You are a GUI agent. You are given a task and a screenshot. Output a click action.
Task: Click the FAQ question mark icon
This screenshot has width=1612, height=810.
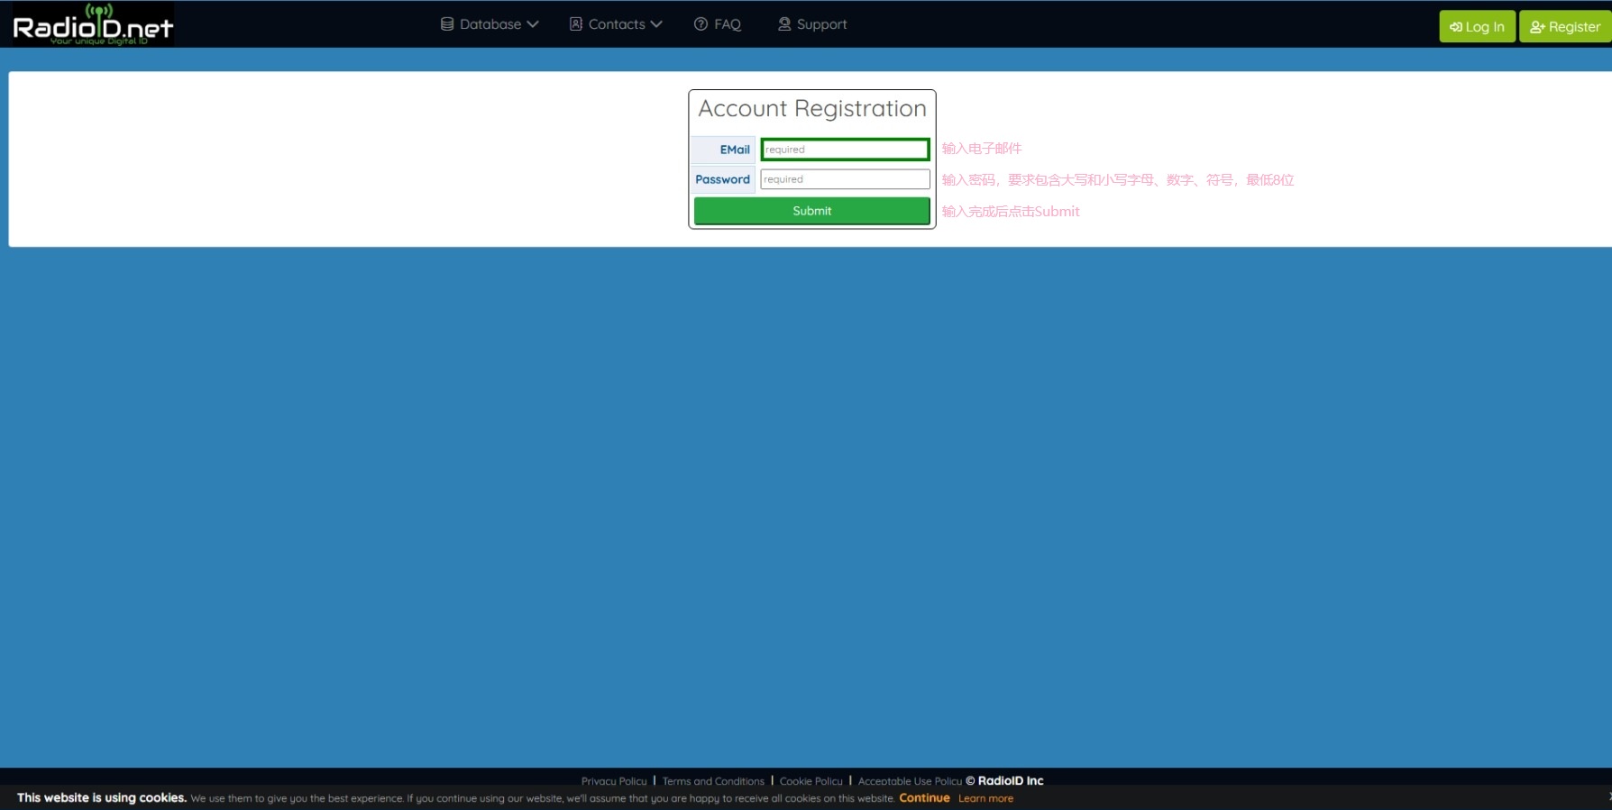tap(701, 24)
